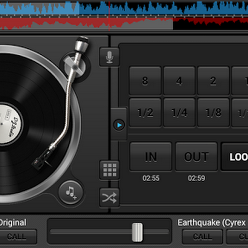Image resolution: width=248 pixels, height=248 pixels.
Task: Select the 2 beat loop length
Action: (213, 81)
